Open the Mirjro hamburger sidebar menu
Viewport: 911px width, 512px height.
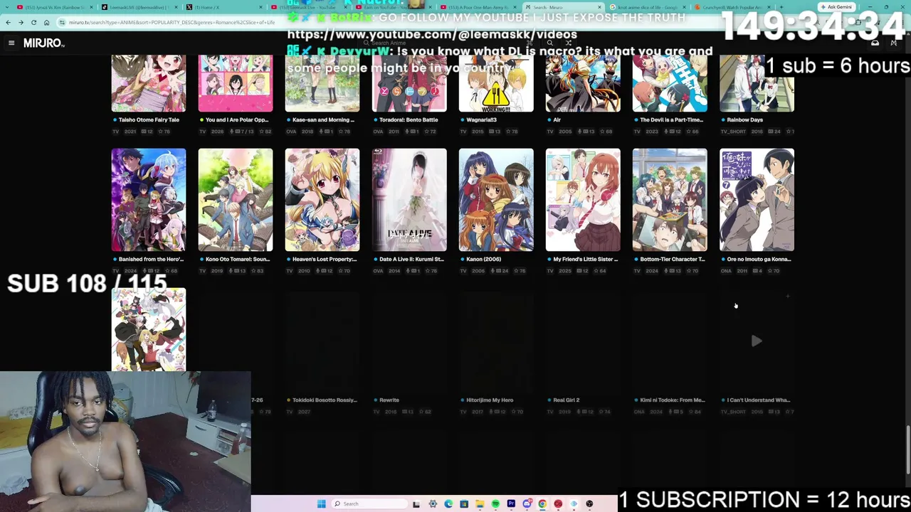coord(11,43)
